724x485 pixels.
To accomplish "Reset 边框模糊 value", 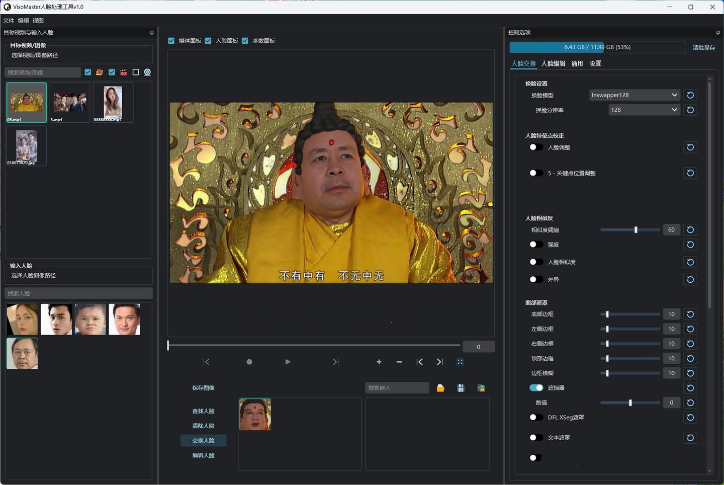I will pyautogui.click(x=690, y=373).
